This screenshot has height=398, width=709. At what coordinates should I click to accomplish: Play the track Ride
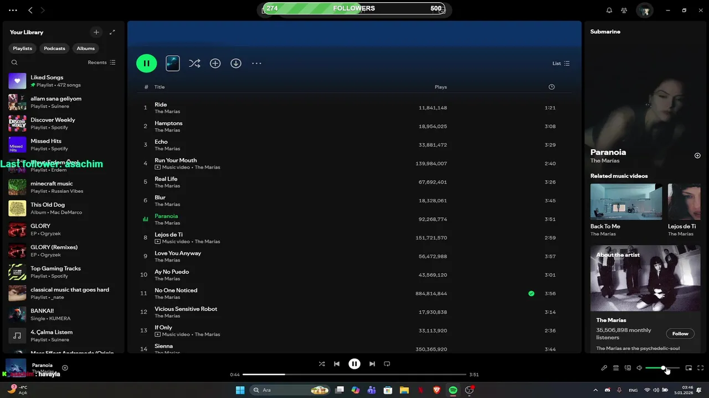tap(354, 108)
